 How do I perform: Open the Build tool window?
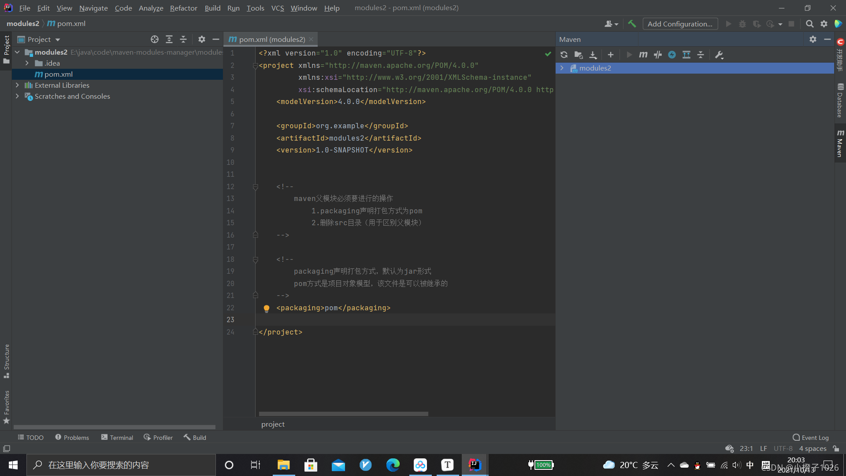coord(195,438)
